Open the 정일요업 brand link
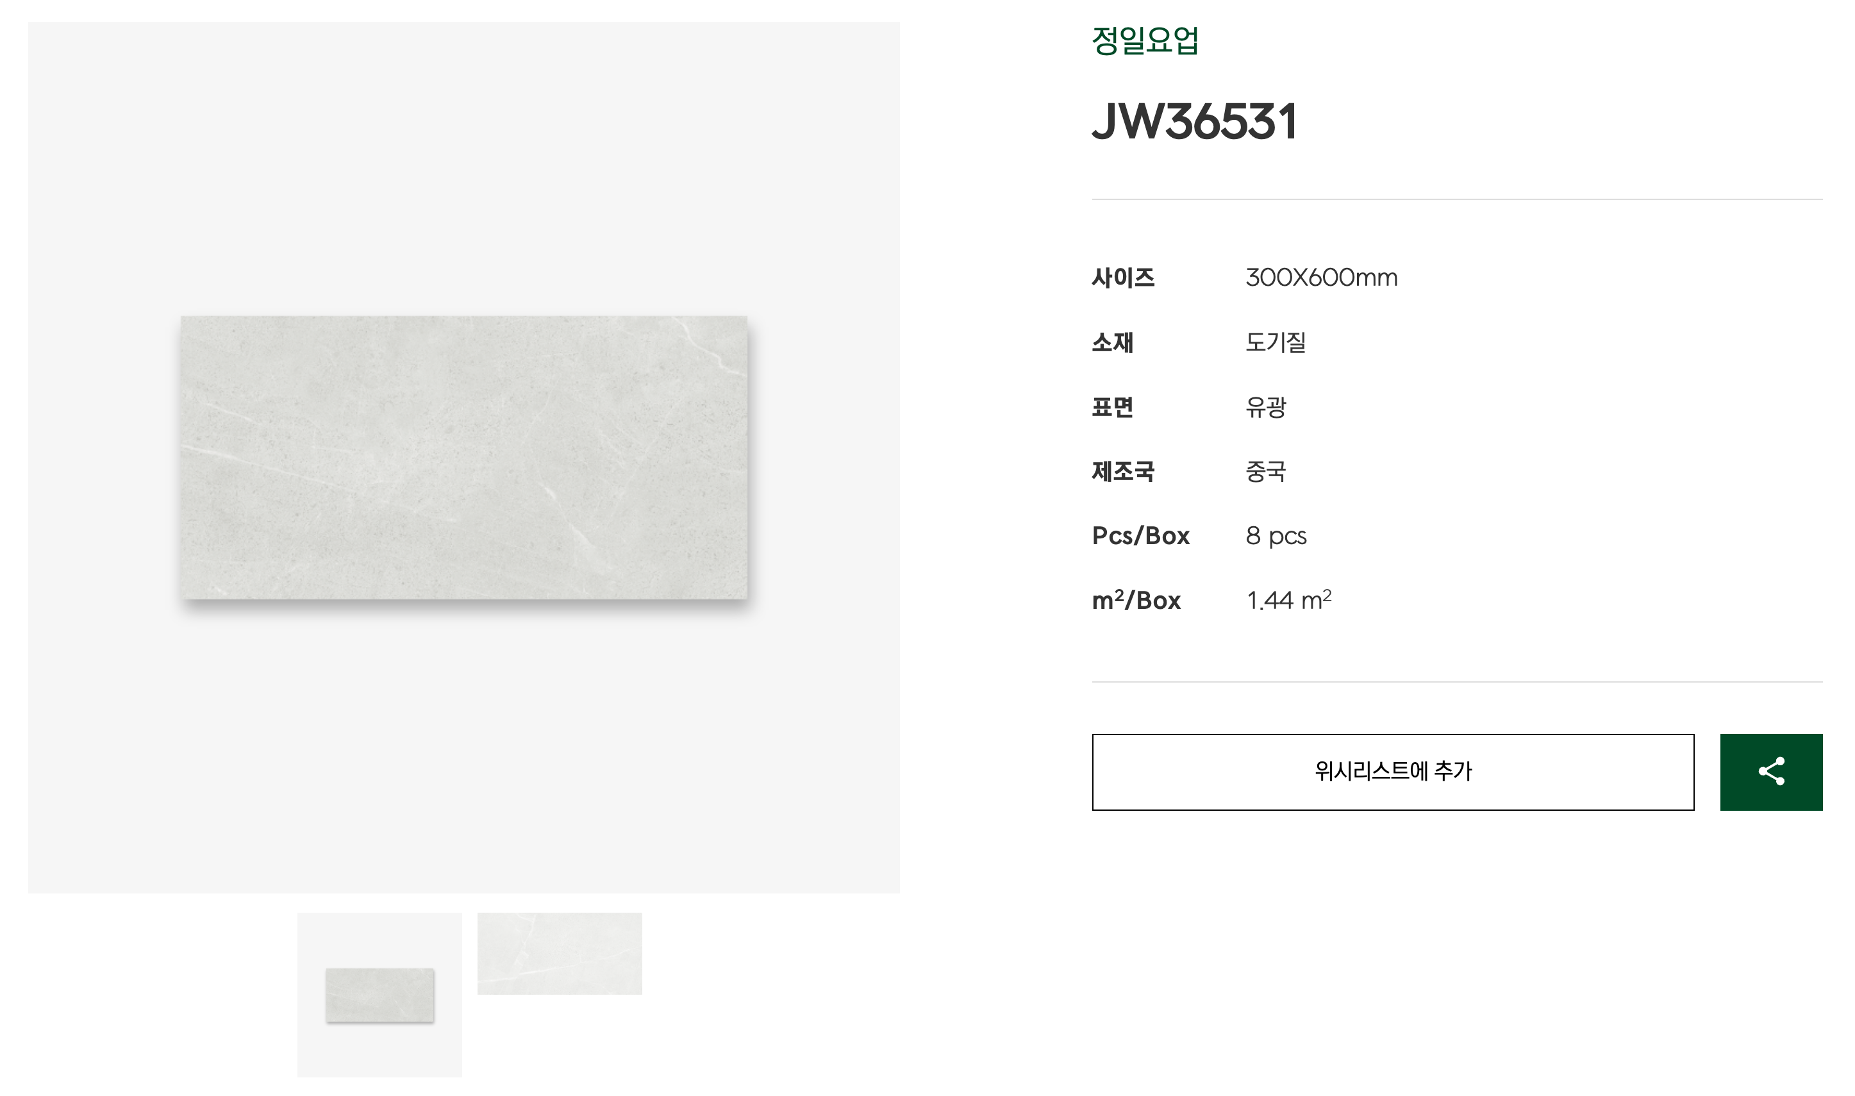Image resolution: width=1855 pixels, height=1096 pixels. tap(1145, 40)
